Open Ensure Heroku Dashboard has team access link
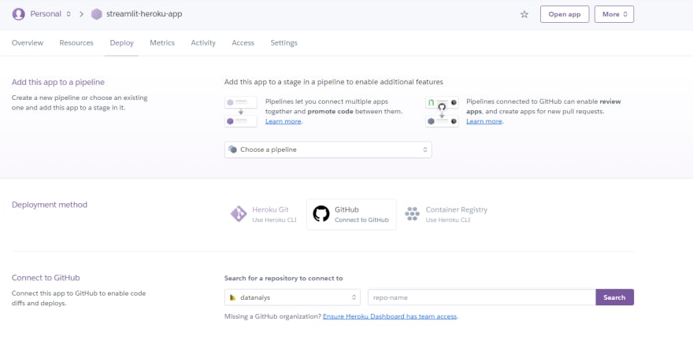This screenshot has width=693, height=362. tap(390, 316)
